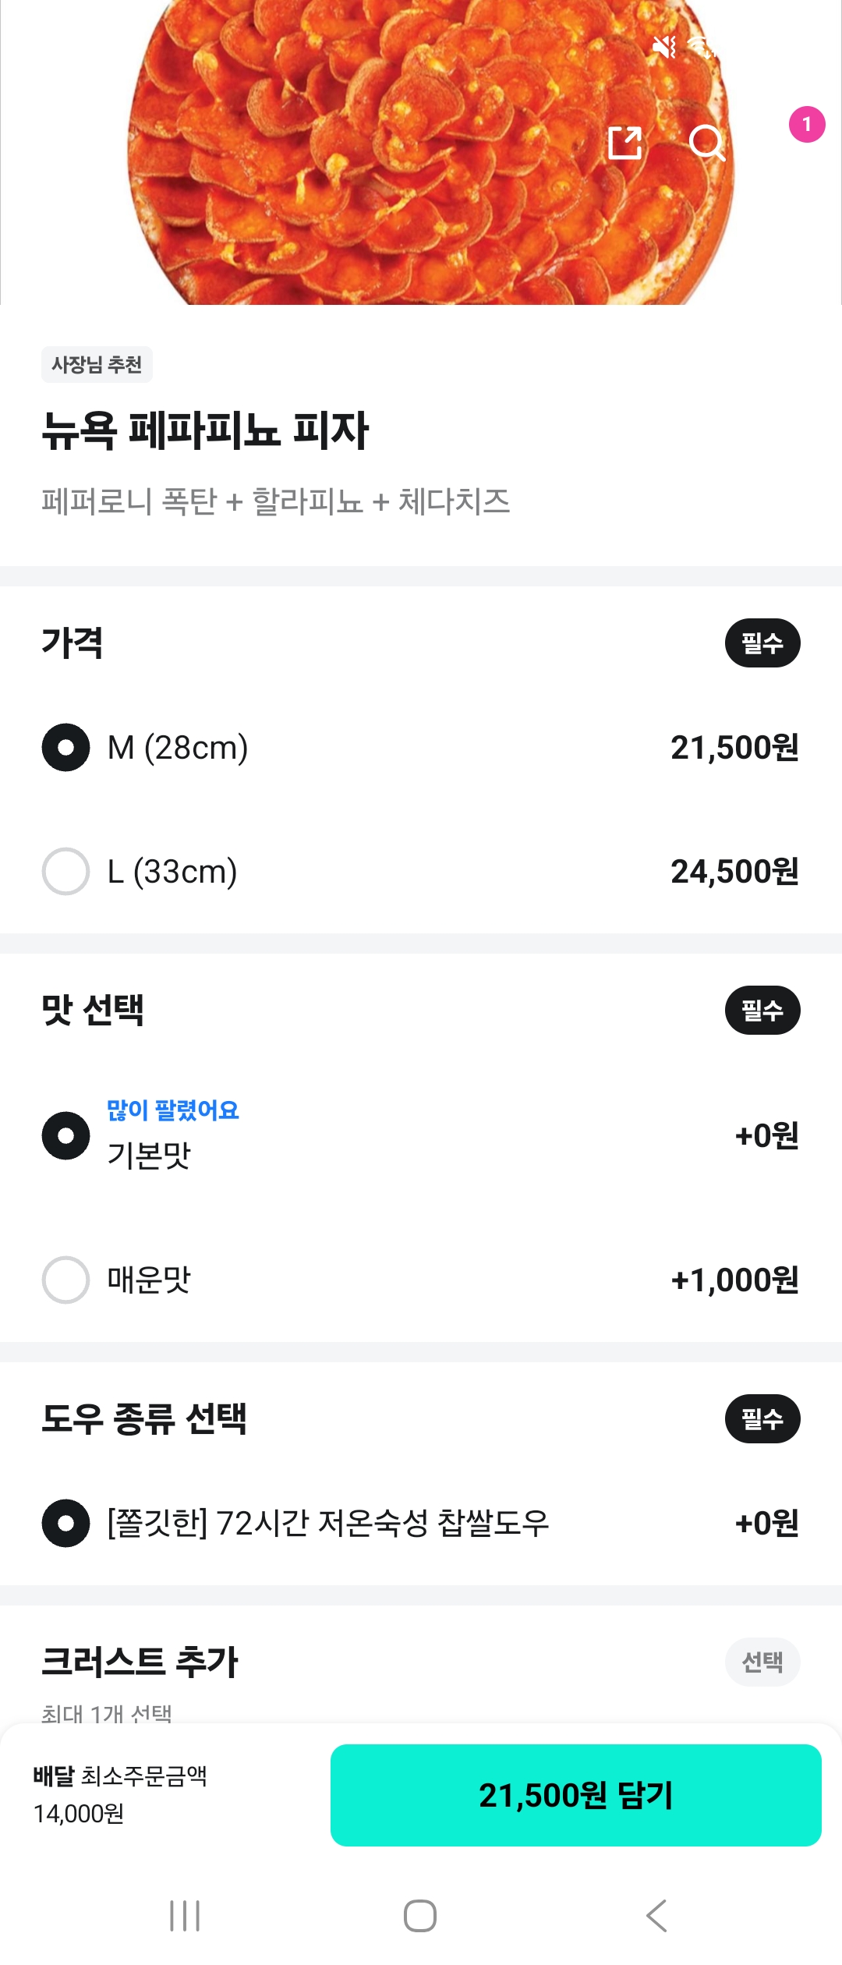Screen dimensions: 842x1965
Task: Tap the 선택 badge for 크러스트 추가
Action: pyautogui.click(x=762, y=1662)
